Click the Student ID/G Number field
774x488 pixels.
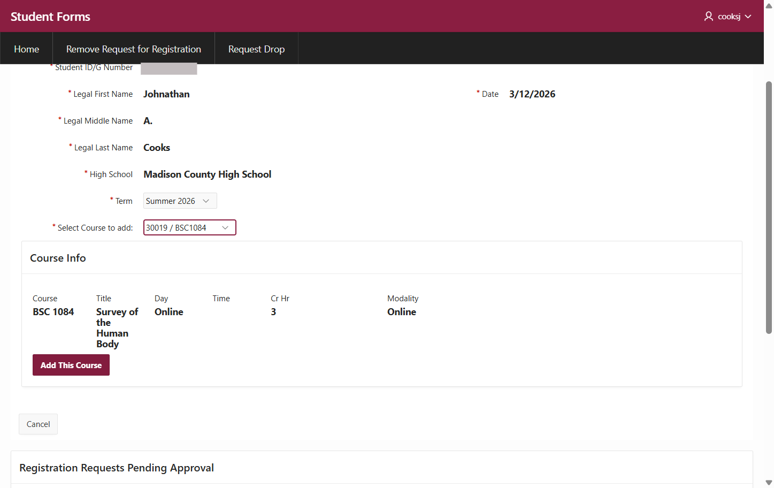(169, 68)
